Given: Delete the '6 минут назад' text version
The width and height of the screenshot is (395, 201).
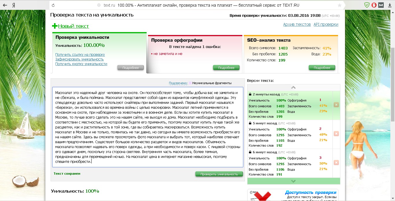Looking at the screenshot, I should click(336, 163).
